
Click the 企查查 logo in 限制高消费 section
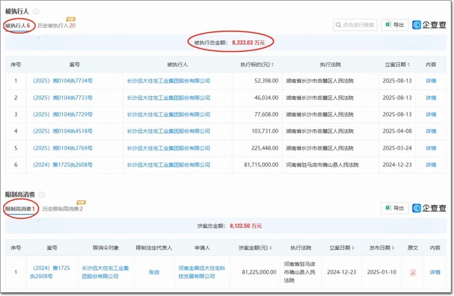click(429, 208)
